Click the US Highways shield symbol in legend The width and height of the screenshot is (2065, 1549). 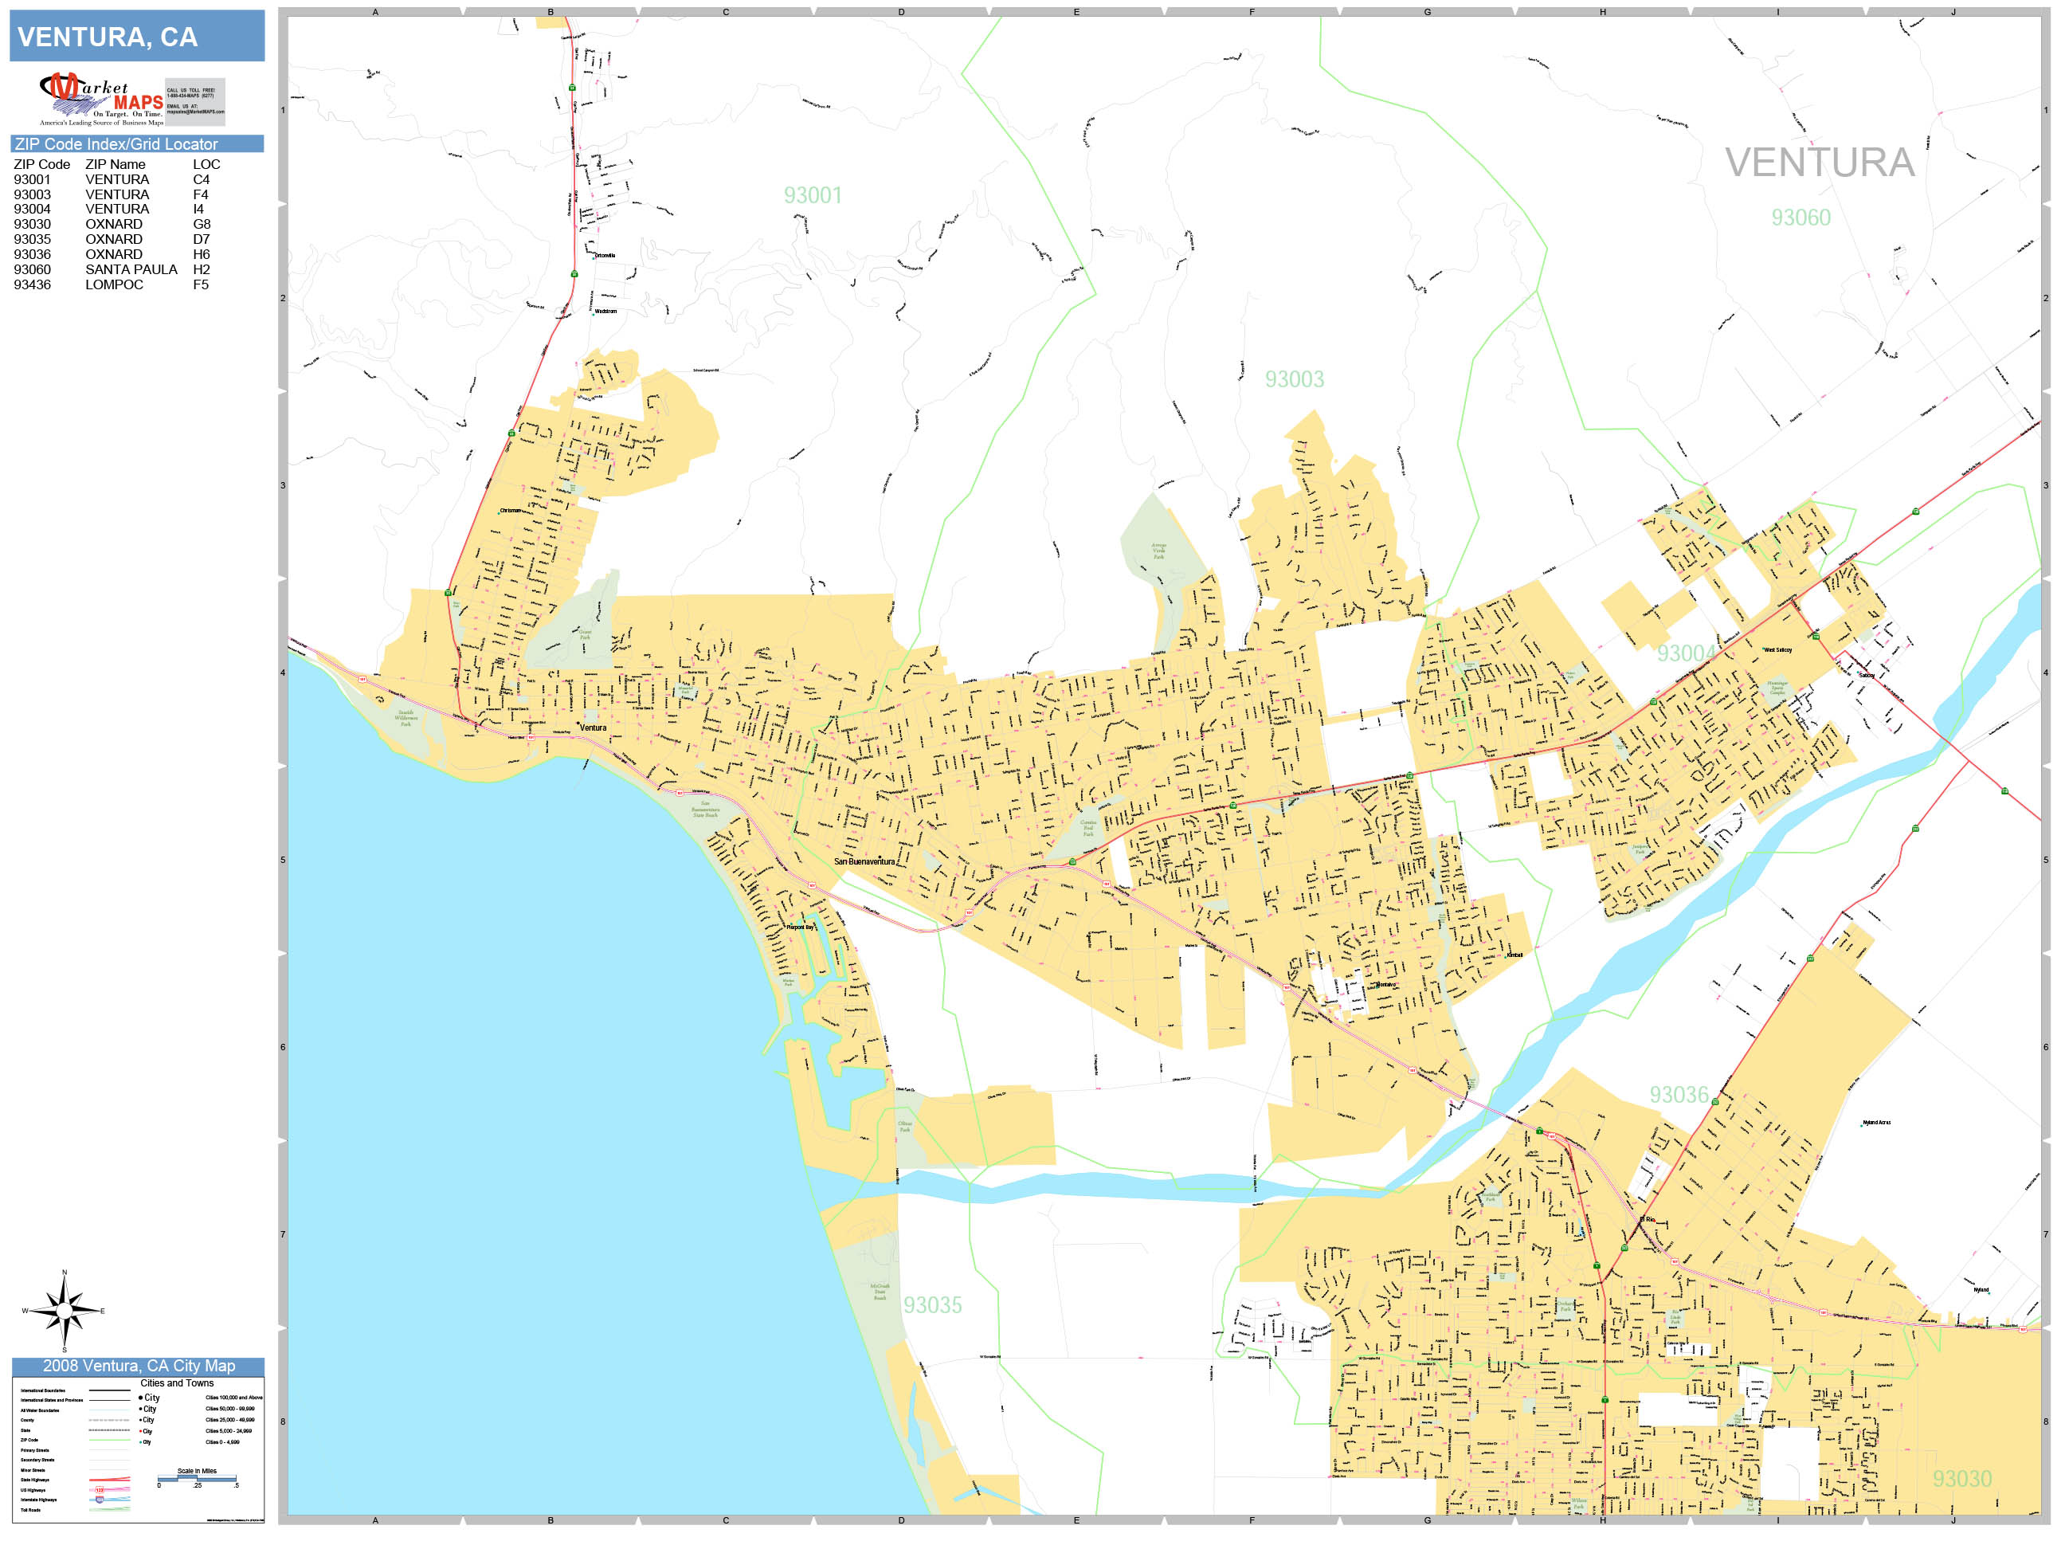[100, 1490]
